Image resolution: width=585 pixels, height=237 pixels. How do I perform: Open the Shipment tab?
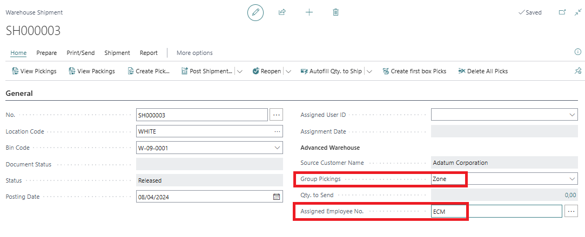coord(117,53)
